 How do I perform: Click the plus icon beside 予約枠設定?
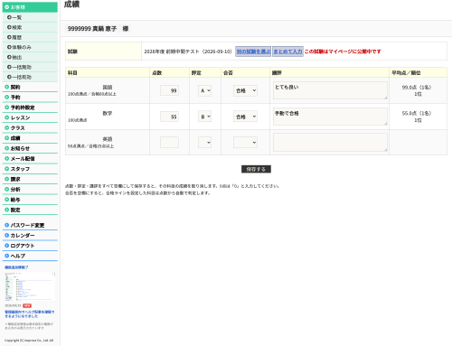click(x=7, y=108)
